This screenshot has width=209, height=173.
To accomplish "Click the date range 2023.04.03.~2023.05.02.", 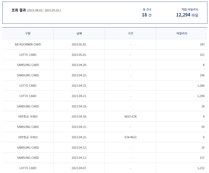I will click(44, 10).
